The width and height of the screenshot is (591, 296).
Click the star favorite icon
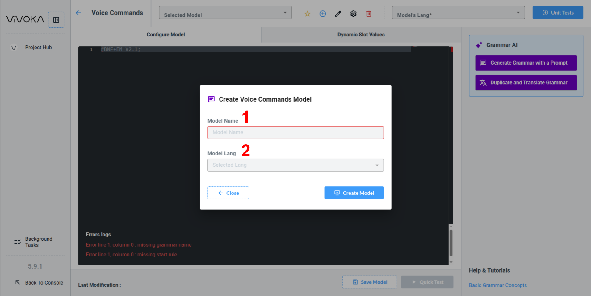(307, 14)
